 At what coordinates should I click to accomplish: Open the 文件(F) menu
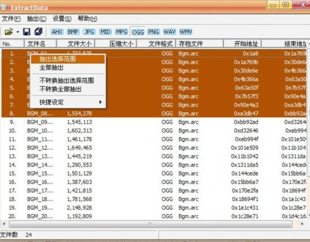tap(11, 19)
